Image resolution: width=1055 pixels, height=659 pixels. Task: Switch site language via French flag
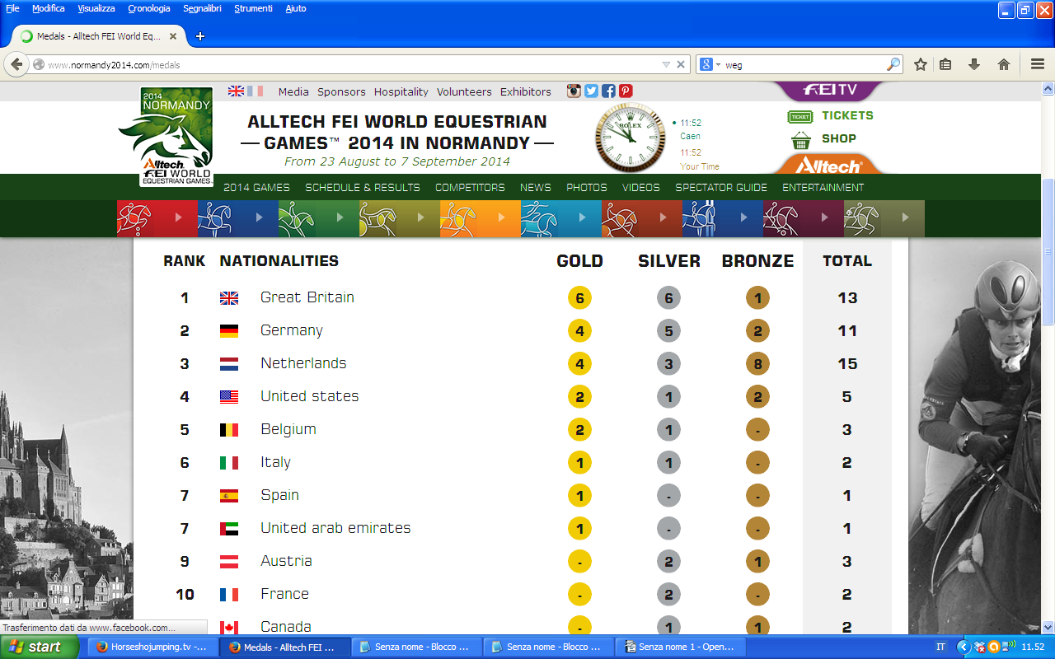click(x=256, y=91)
